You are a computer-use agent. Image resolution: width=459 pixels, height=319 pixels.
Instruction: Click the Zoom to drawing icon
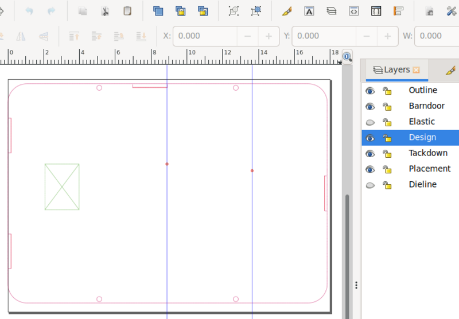pyautogui.click(x=256, y=11)
